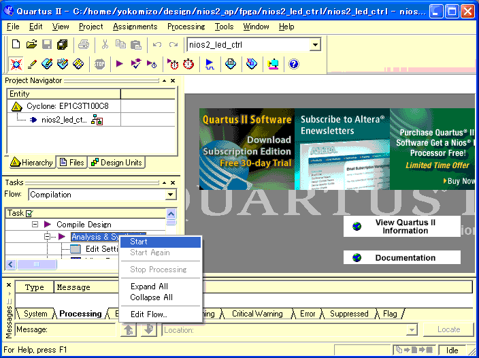The image size is (479, 358).
Task: Switch to the Design Units tab
Action: (117, 163)
